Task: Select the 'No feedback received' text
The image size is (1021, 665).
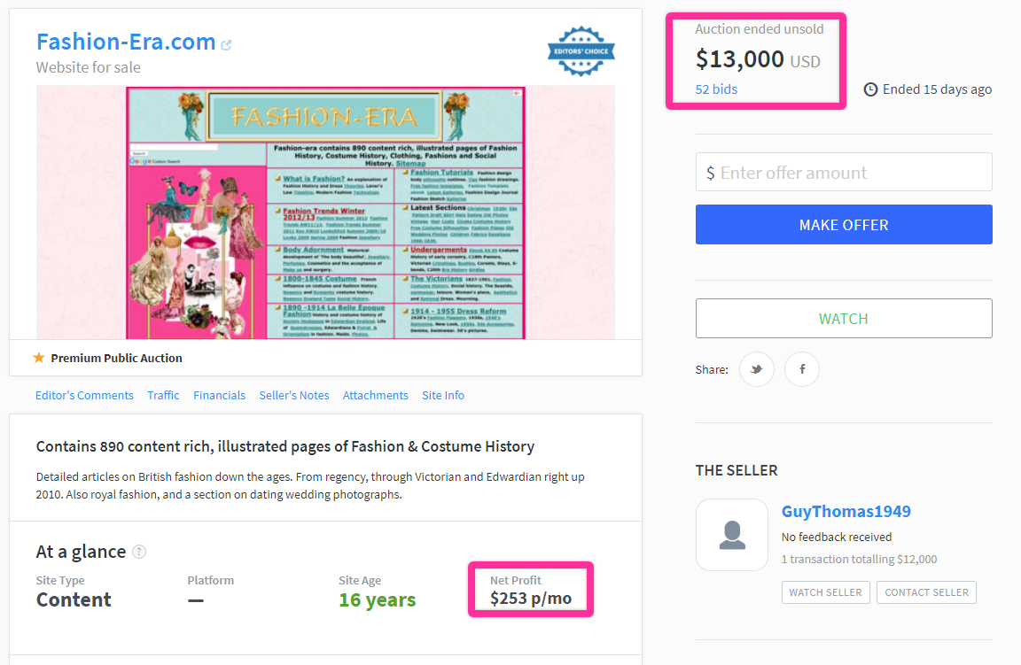Action: coord(836,537)
